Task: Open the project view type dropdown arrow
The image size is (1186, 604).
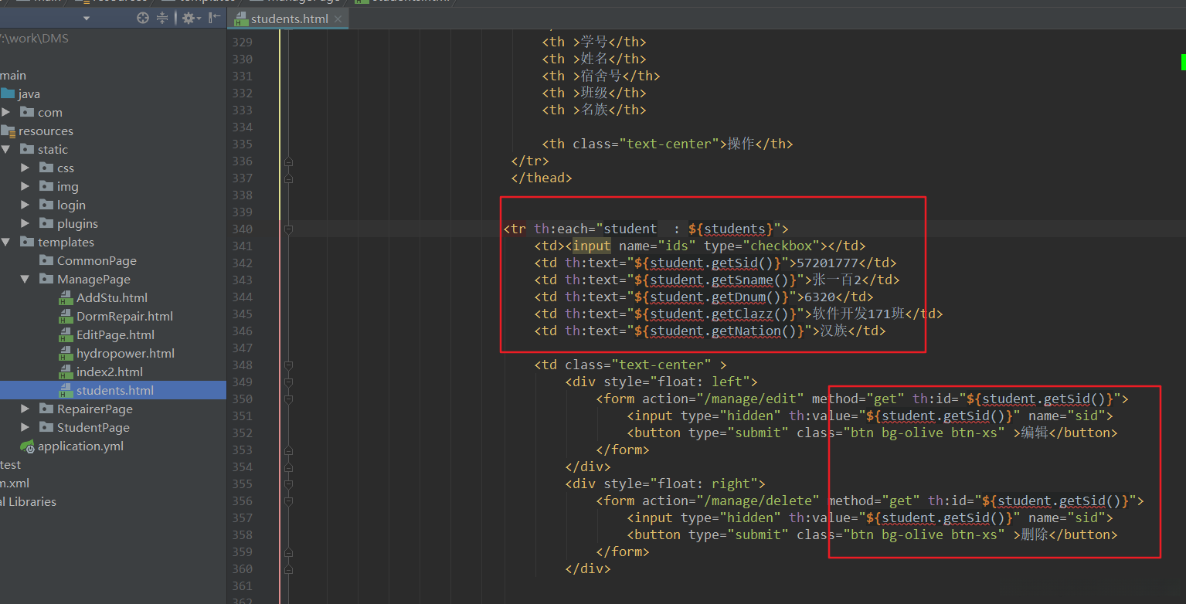Action: (x=86, y=18)
